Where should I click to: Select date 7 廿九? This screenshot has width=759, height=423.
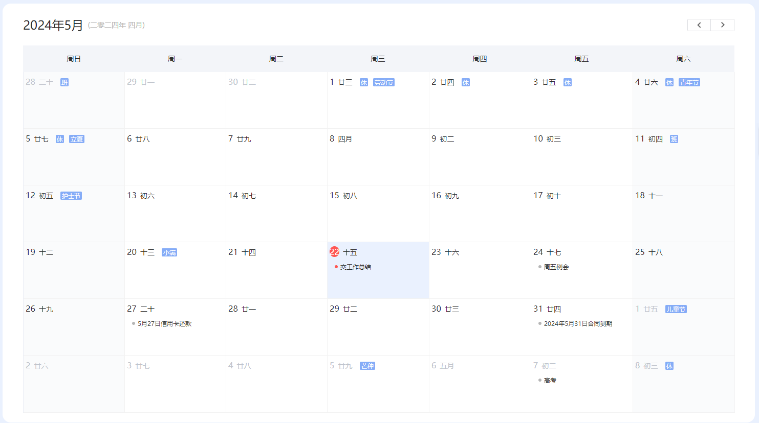(x=276, y=157)
